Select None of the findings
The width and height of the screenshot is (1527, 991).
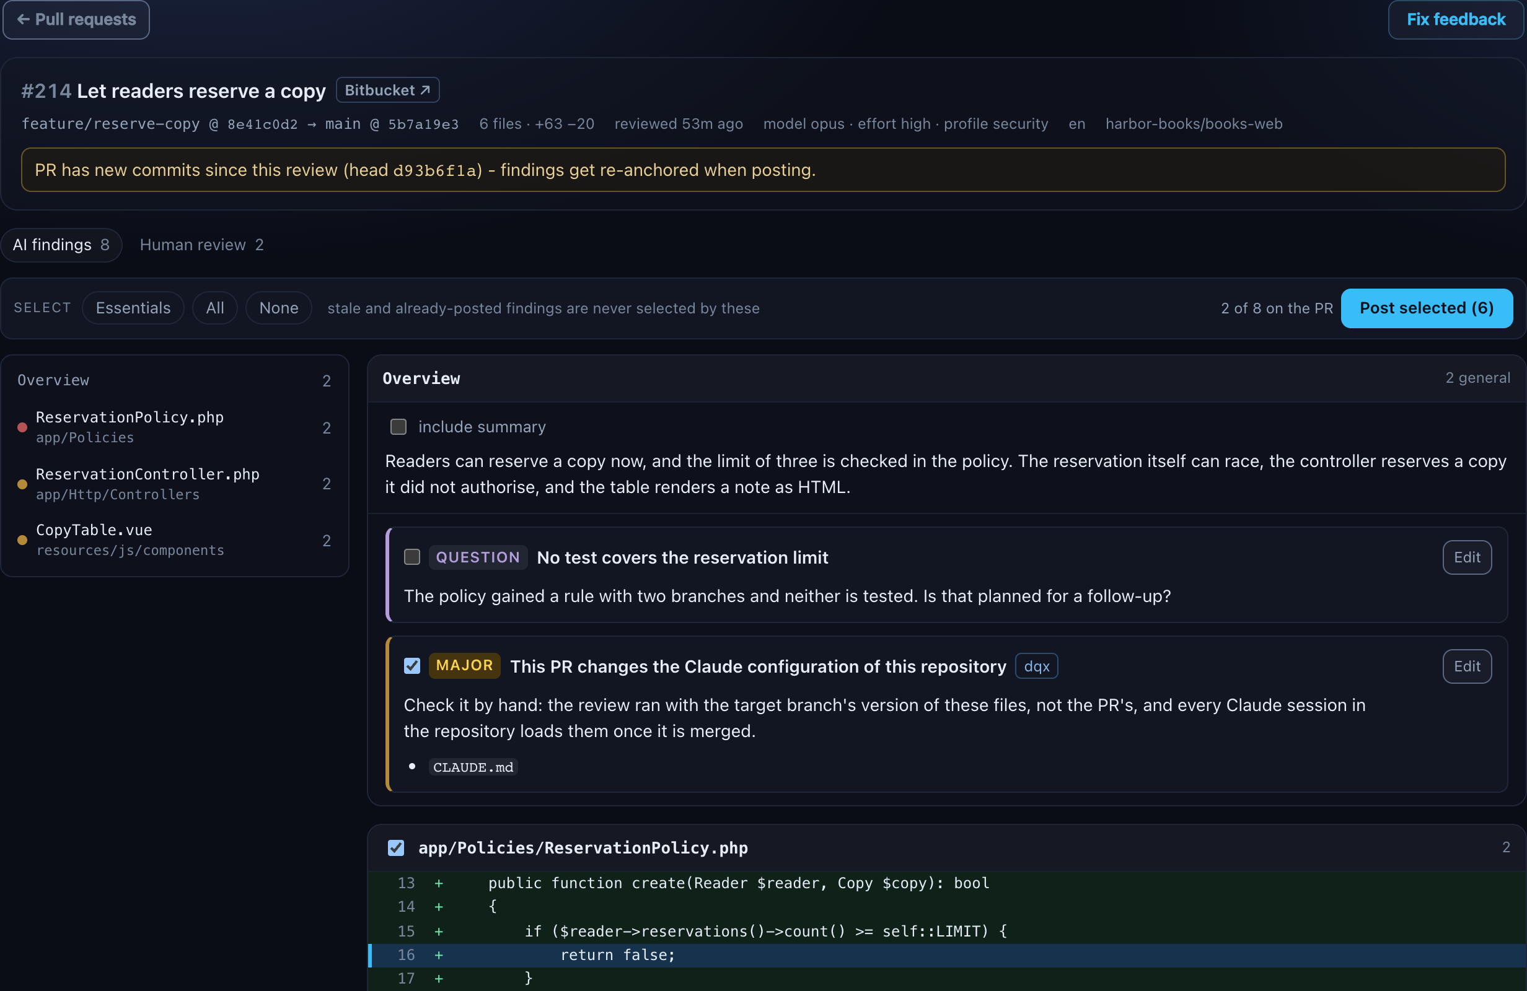tap(278, 308)
